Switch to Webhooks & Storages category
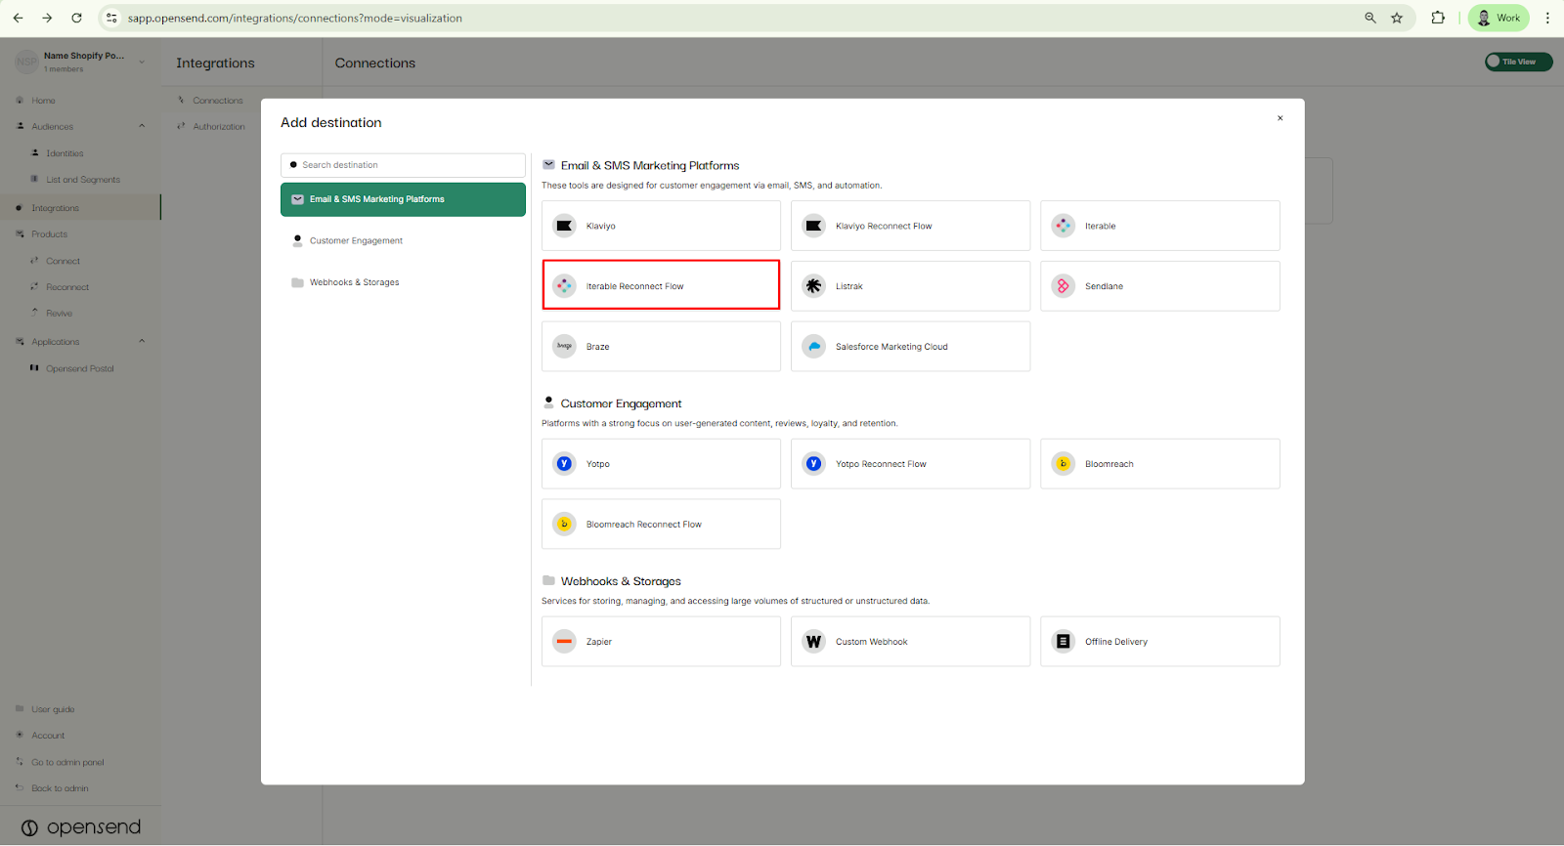 354,283
